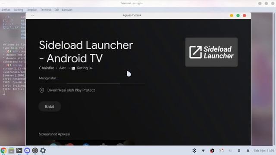This screenshot has height=155, width=276.
Task: Click the Bluetooth tray icon
Action: 194,150
